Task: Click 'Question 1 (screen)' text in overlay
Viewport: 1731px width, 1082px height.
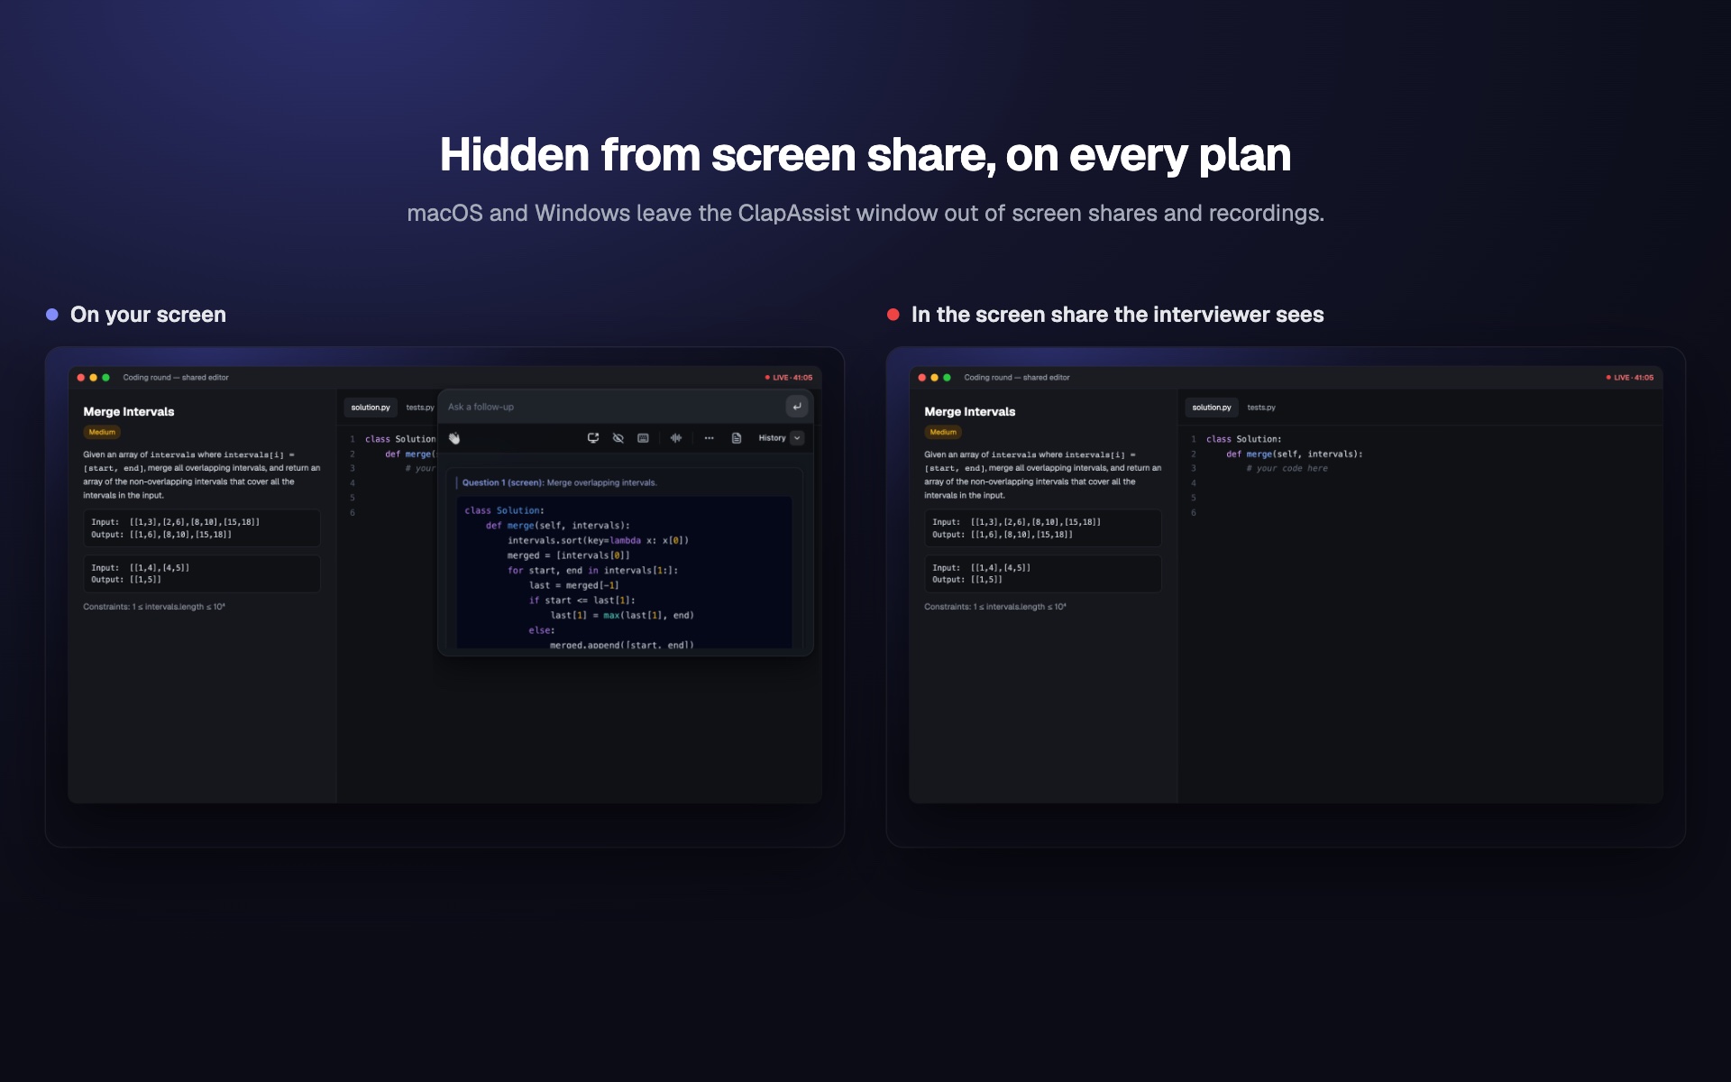Action: tap(503, 482)
